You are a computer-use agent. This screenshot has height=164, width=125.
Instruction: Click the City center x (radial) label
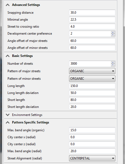[x=22, y=137]
